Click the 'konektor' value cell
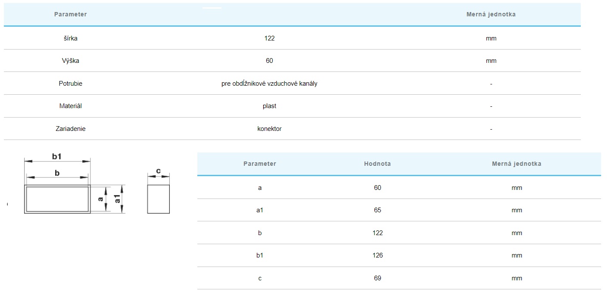 click(x=269, y=129)
